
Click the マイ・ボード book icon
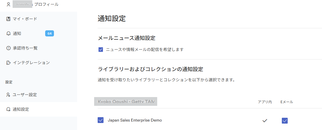[x=9, y=19]
